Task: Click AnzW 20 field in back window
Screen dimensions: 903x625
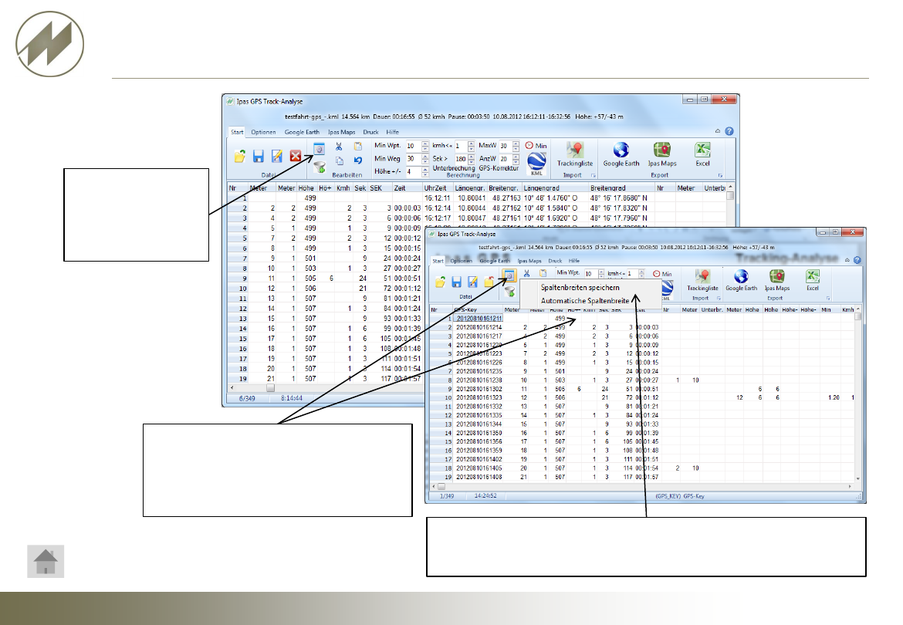Action: (505, 159)
